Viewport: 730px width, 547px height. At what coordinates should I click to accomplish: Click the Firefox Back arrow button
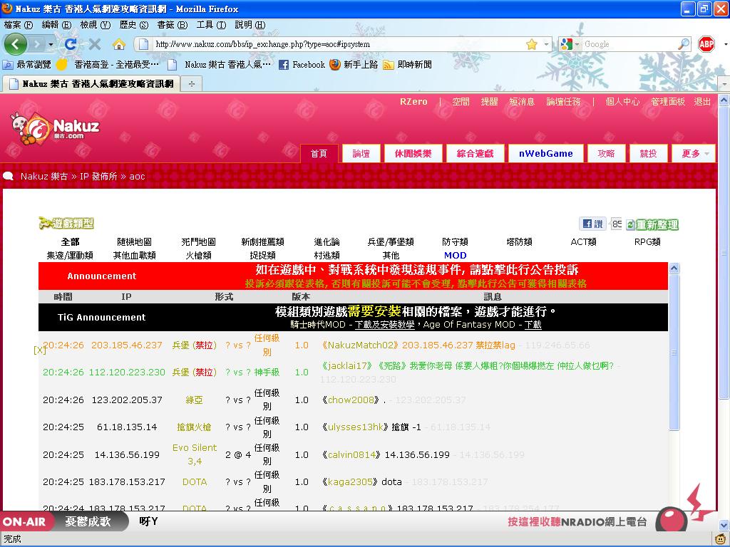16,44
